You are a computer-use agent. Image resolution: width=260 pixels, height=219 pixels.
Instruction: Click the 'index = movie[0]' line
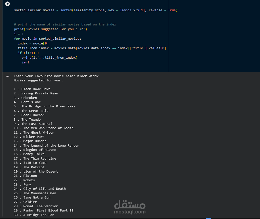[x=33, y=43]
